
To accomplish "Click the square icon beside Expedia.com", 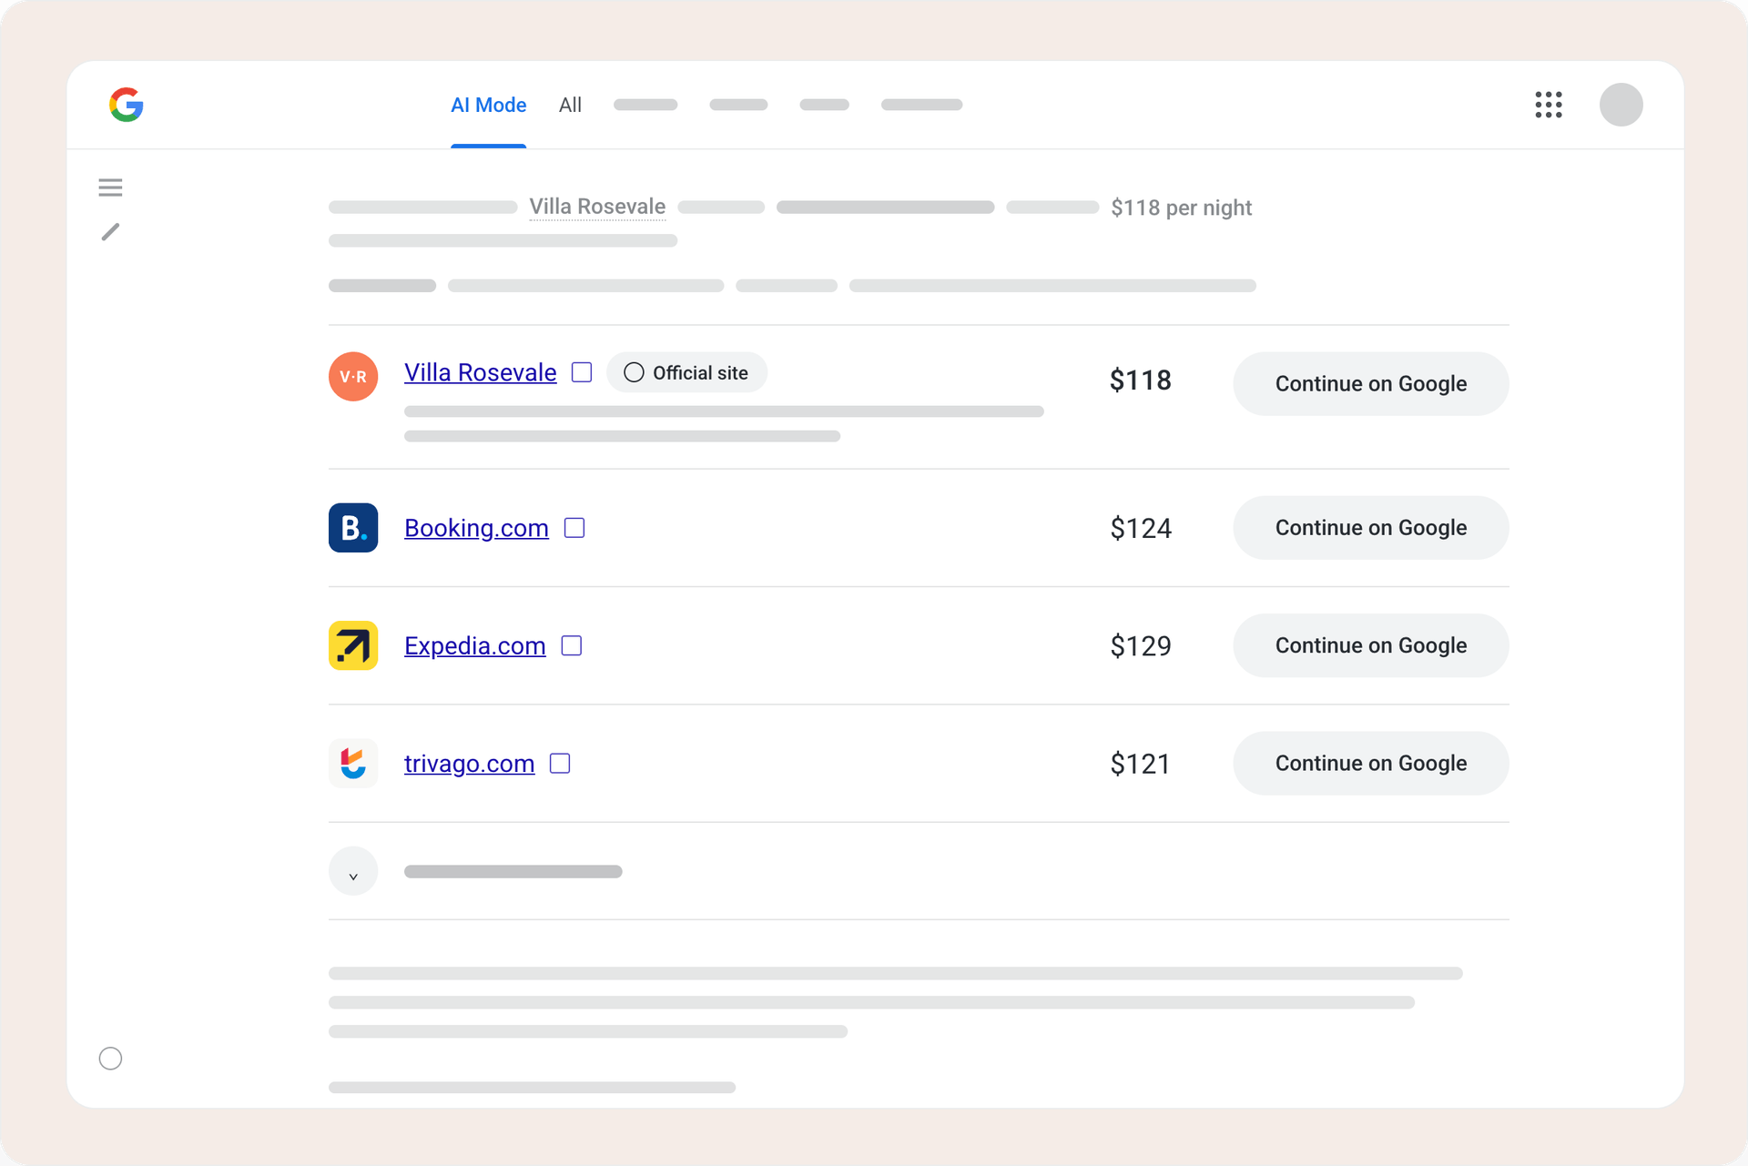I will point(572,645).
